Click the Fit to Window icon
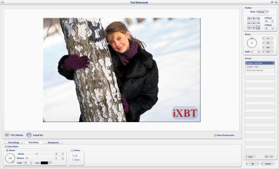 click(7, 135)
